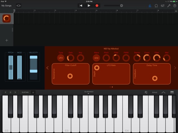Click the Mod wheel strip
This screenshot has height=133, width=178.
pos(20,67)
